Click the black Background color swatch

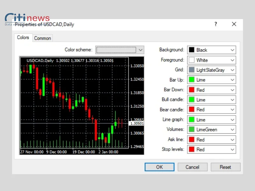tap(192, 50)
